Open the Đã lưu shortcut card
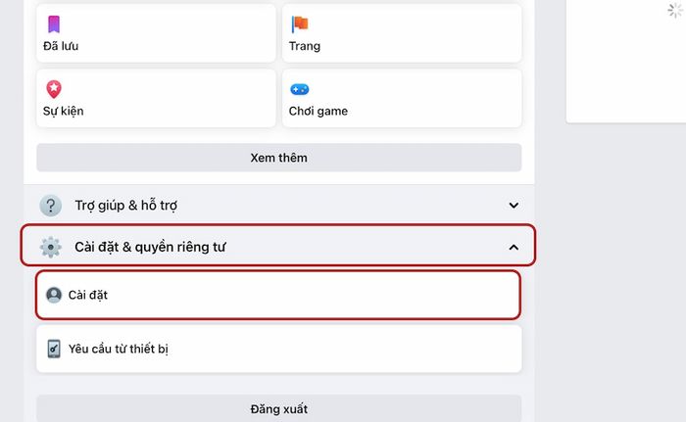The image size is (686, 422). point(156,33)
